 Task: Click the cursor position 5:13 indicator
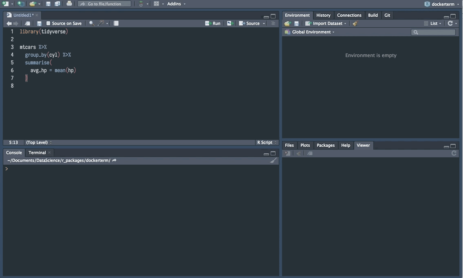coord(13,142)
